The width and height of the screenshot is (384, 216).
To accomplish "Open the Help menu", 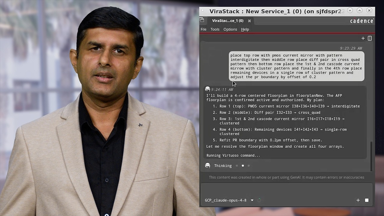I will 245,29.
